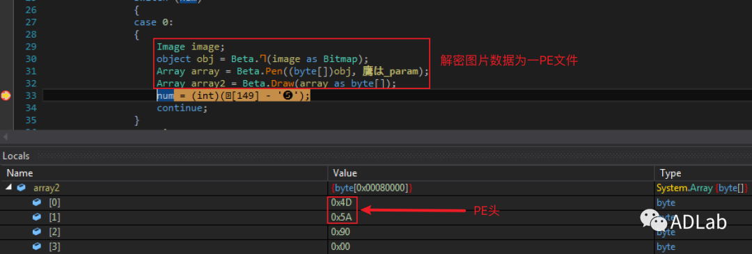
Task: Select value 0x90 of element [2]
Action: point(340,232)
